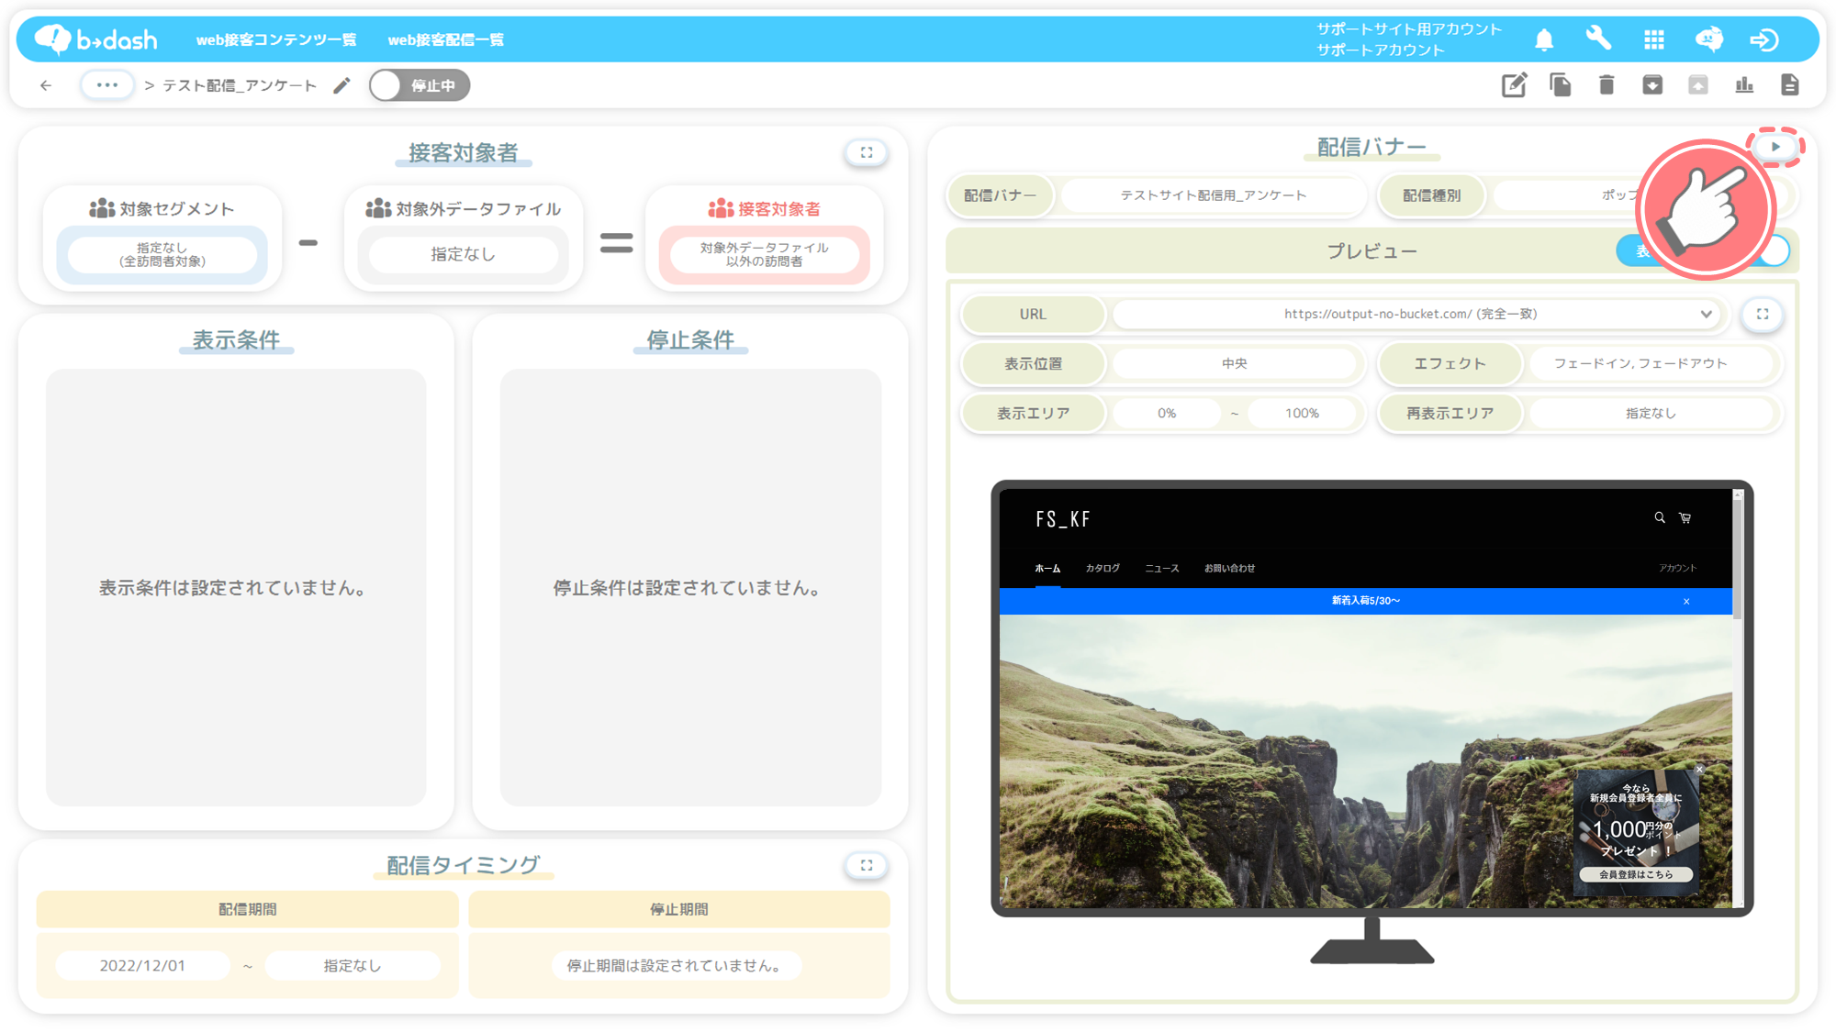Click the 配信期間 end 指定なし
The image size is (1836, 1032).
click(352, 965)
